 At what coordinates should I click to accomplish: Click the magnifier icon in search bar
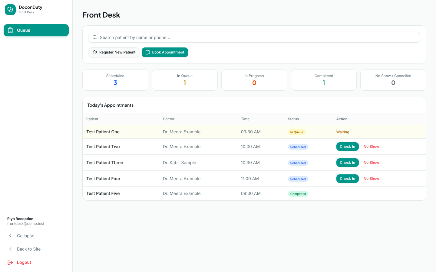[x=95, y=37]
